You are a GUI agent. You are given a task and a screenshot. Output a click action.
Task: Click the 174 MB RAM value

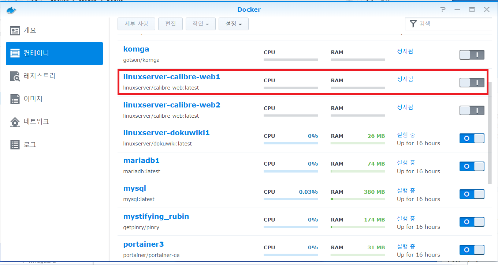point(374,220)
